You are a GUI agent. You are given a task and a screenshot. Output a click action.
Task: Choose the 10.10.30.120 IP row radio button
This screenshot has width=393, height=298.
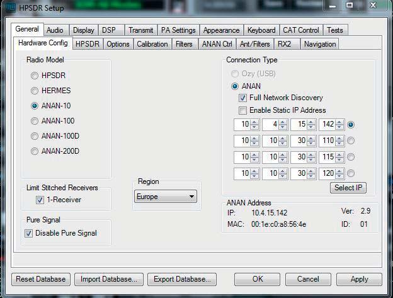click(x=351, y=173)
